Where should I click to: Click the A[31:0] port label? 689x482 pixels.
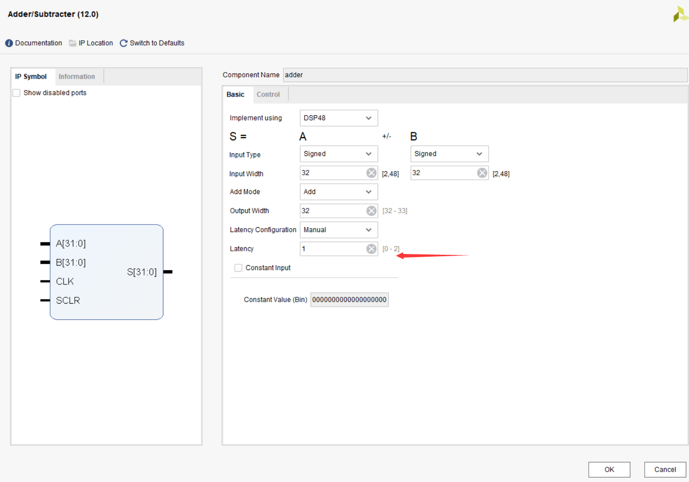71,244
